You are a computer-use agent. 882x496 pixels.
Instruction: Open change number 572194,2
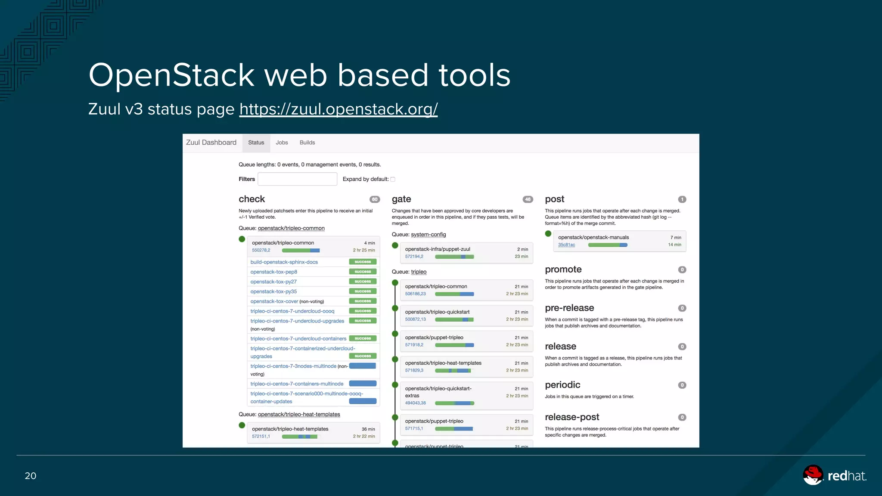point(414,257)
